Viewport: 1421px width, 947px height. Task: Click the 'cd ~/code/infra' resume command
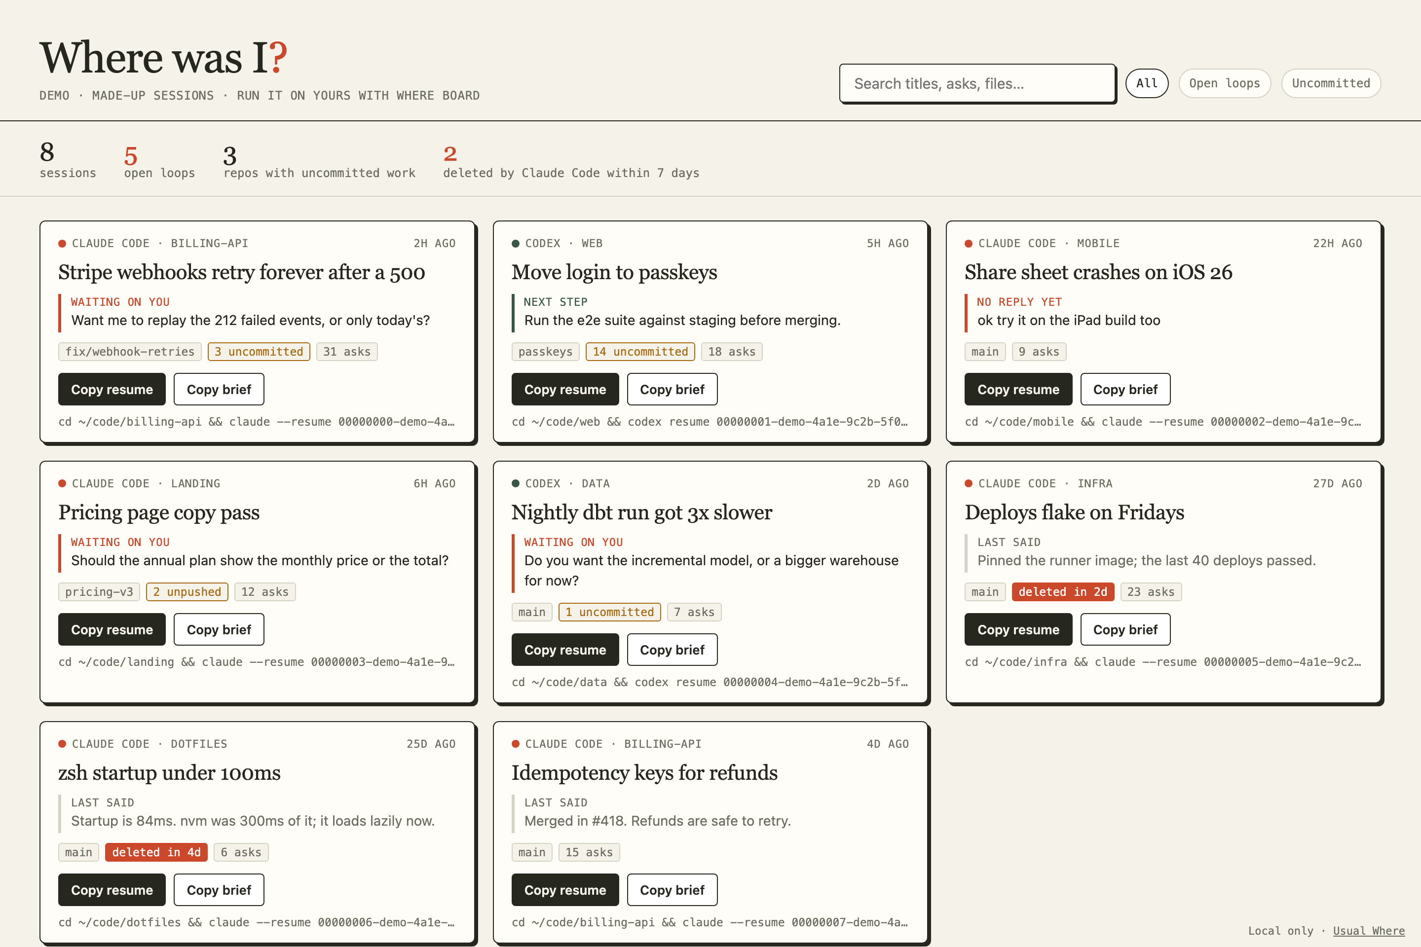[x=1163, y=662]
